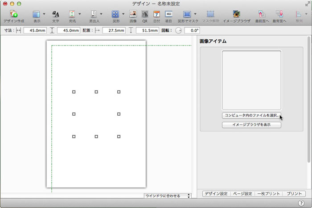The image size is (312, 208).
Task: Click the コンピュータ内のファイルを選択 button
Action: point(252,116)
